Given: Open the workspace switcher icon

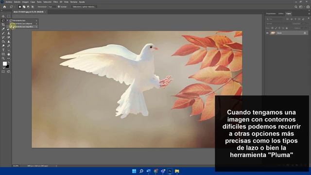Looking at the screenshot, I should 301,7.
